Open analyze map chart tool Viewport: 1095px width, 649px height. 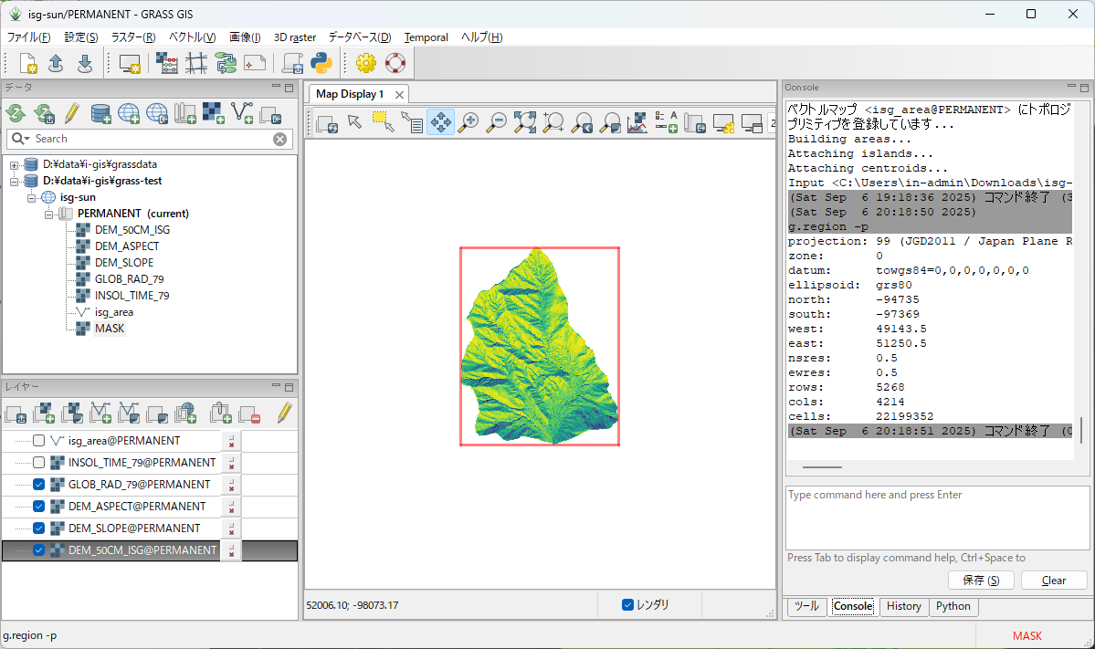point(637,122)
